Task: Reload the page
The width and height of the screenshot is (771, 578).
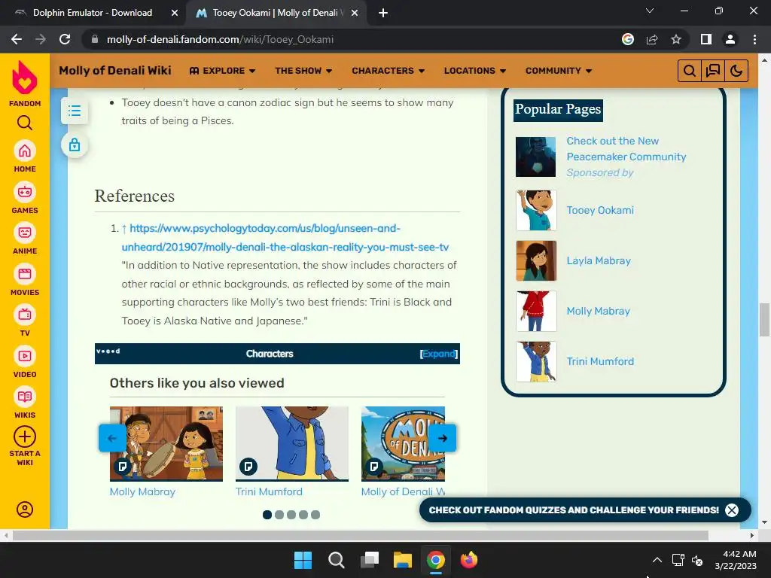Action: point(65,39)
